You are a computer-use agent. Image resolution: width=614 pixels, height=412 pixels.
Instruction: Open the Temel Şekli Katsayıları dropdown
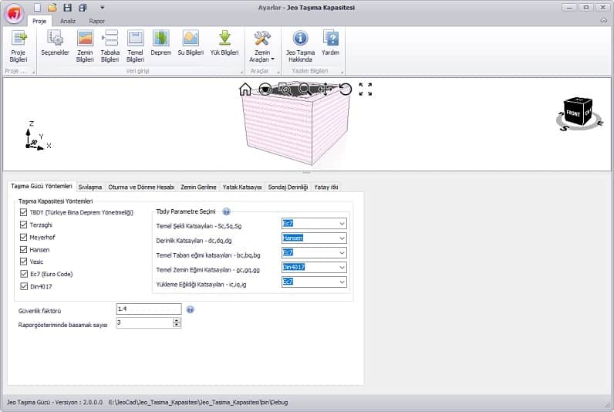click(x=342, y=224)
